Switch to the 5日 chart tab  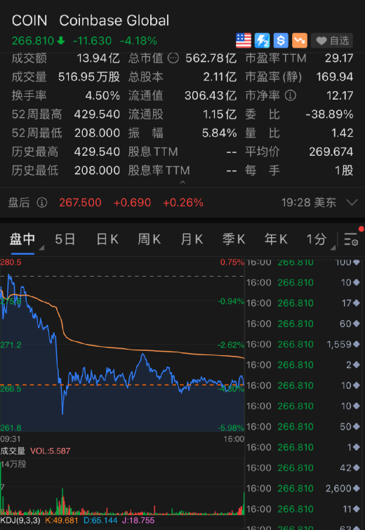(x=65, y=239)
